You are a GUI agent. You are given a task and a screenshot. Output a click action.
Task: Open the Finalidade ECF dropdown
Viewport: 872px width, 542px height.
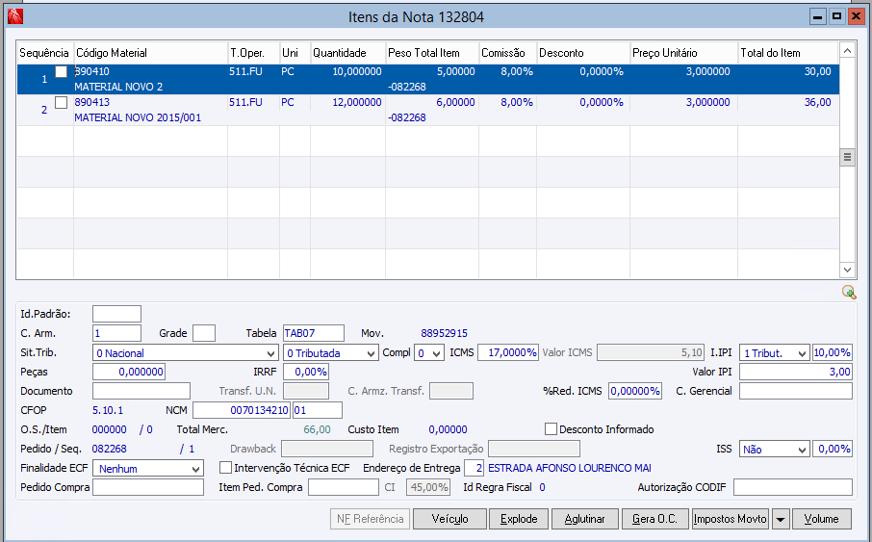pyautogui.click(x=195, y=468)
